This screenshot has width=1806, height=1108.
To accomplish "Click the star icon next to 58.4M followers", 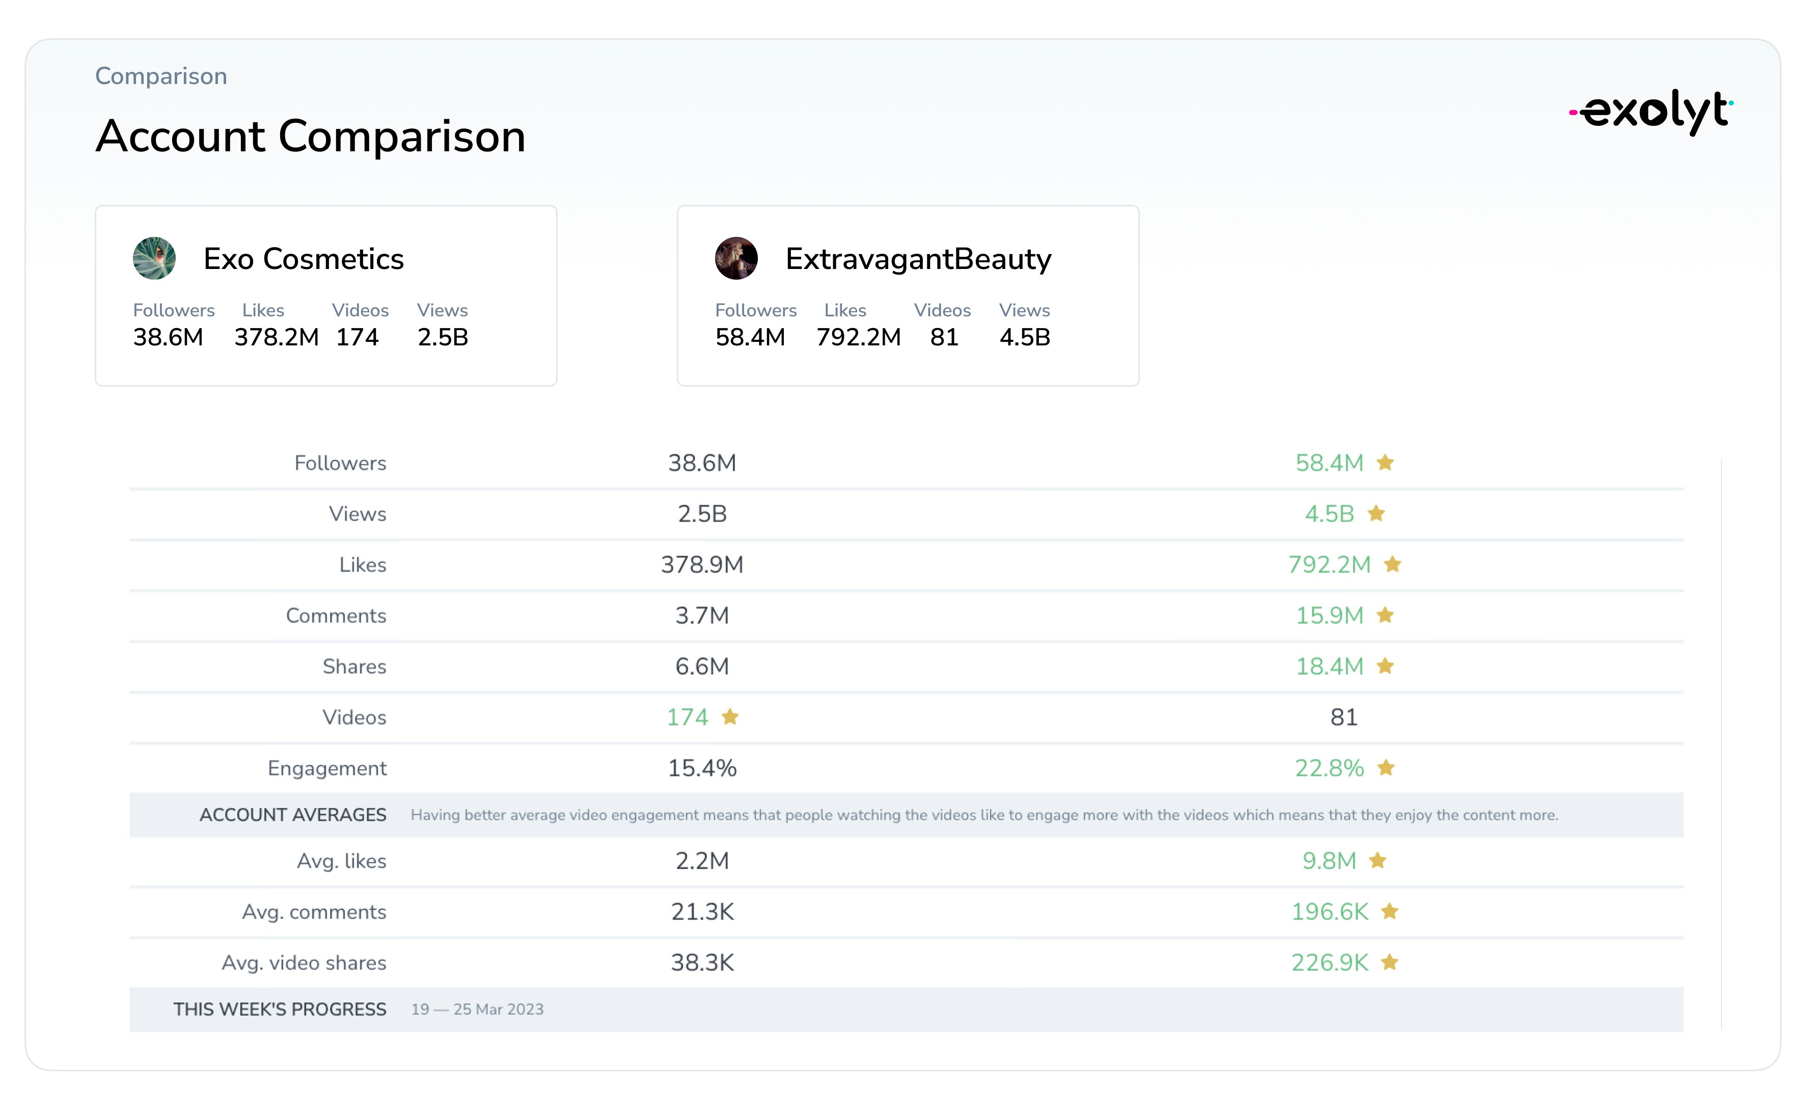I will (x=1385, y=463).
